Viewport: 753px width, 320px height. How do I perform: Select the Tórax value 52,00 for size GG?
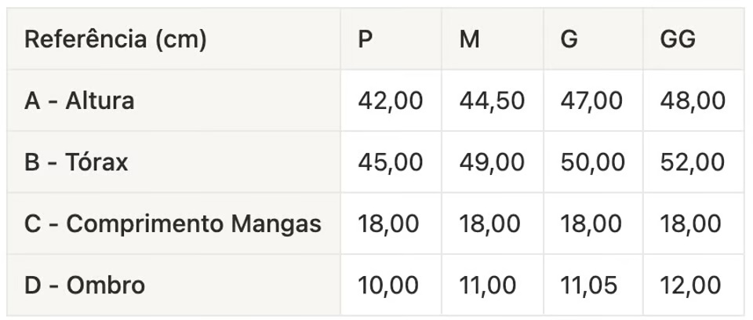coord(693,162)
